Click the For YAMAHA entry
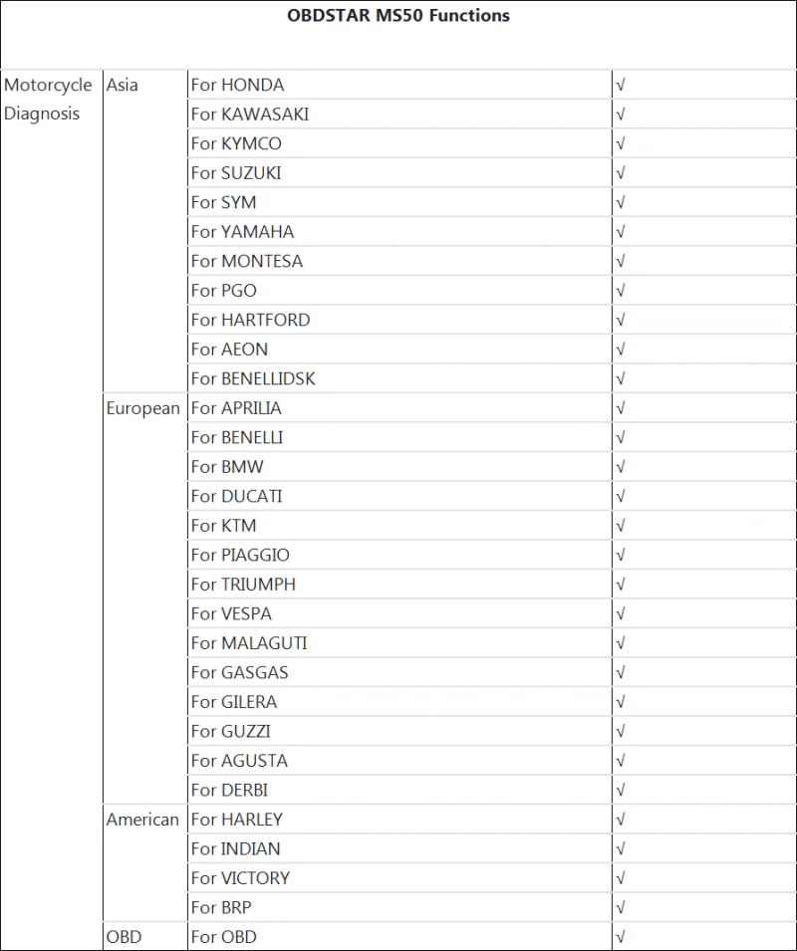This screenshot has height=951, width=797. tap(243, 232)
